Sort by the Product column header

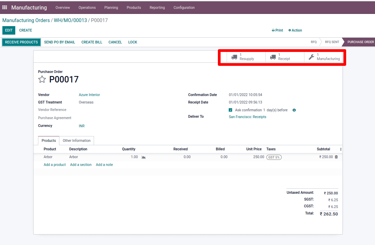pos(50,149)
